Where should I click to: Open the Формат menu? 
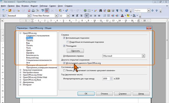34,6
